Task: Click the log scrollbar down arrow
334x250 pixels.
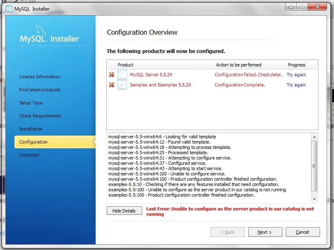Action: (314, 199)
